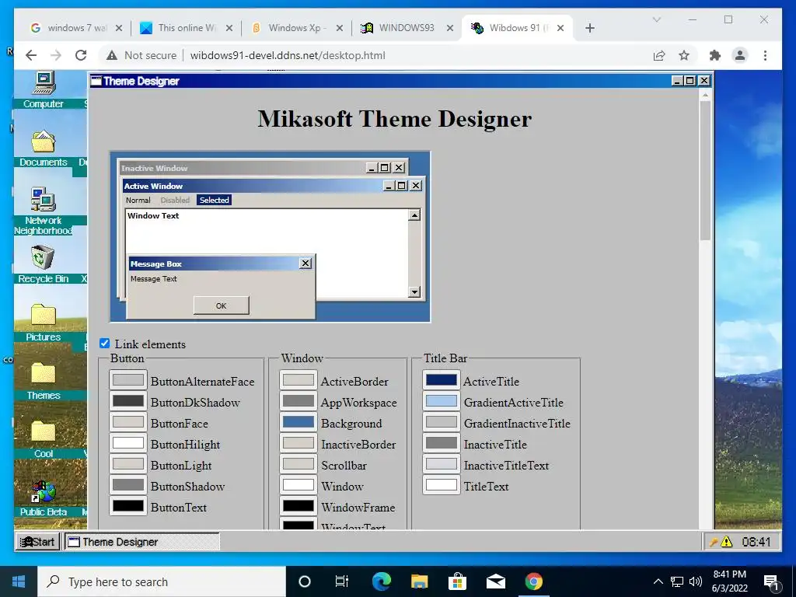Open the Windows 10 Start menu
The width and height of the screenshot is (796, 597).
point(19,581)
